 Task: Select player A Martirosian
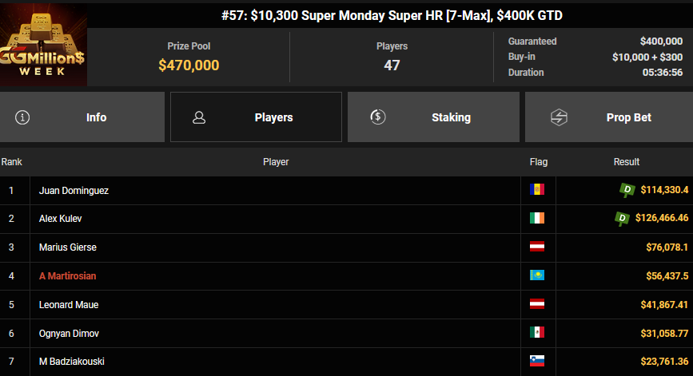coord(69,275)
